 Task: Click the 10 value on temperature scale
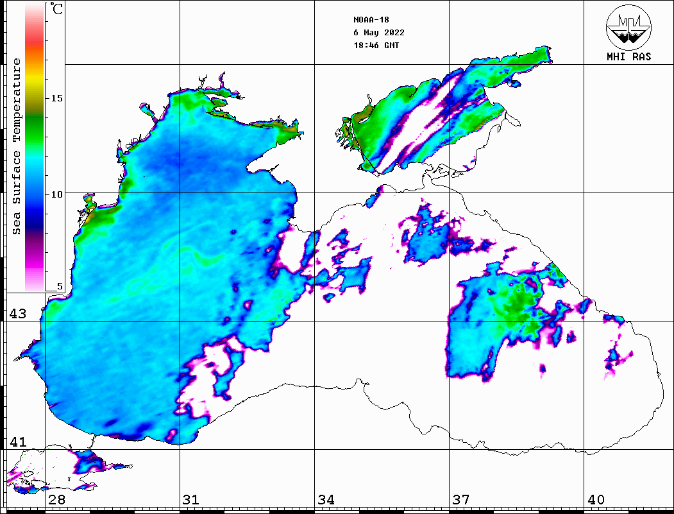[56, 195]
